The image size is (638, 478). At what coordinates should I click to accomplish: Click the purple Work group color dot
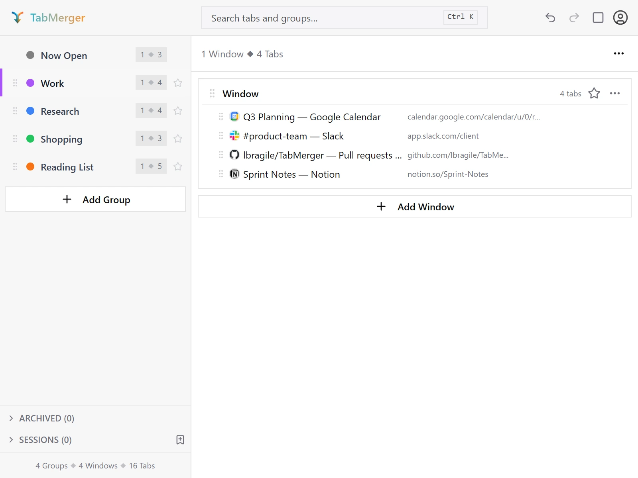[30, 83]
